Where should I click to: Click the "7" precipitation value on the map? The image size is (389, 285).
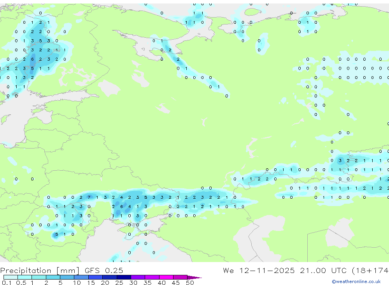click(89, 198)
